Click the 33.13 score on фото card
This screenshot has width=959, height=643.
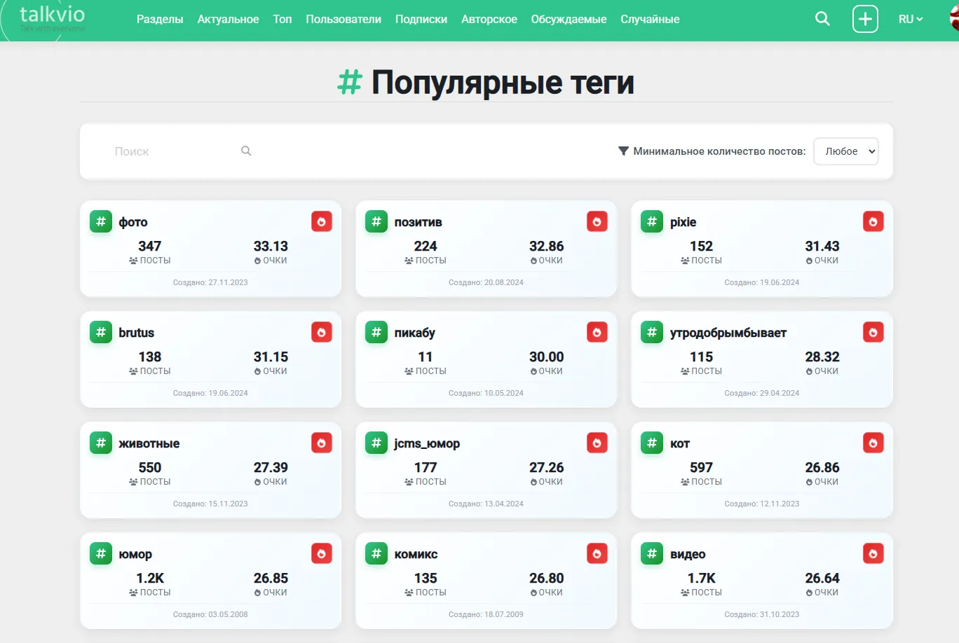tap(271, 246)
